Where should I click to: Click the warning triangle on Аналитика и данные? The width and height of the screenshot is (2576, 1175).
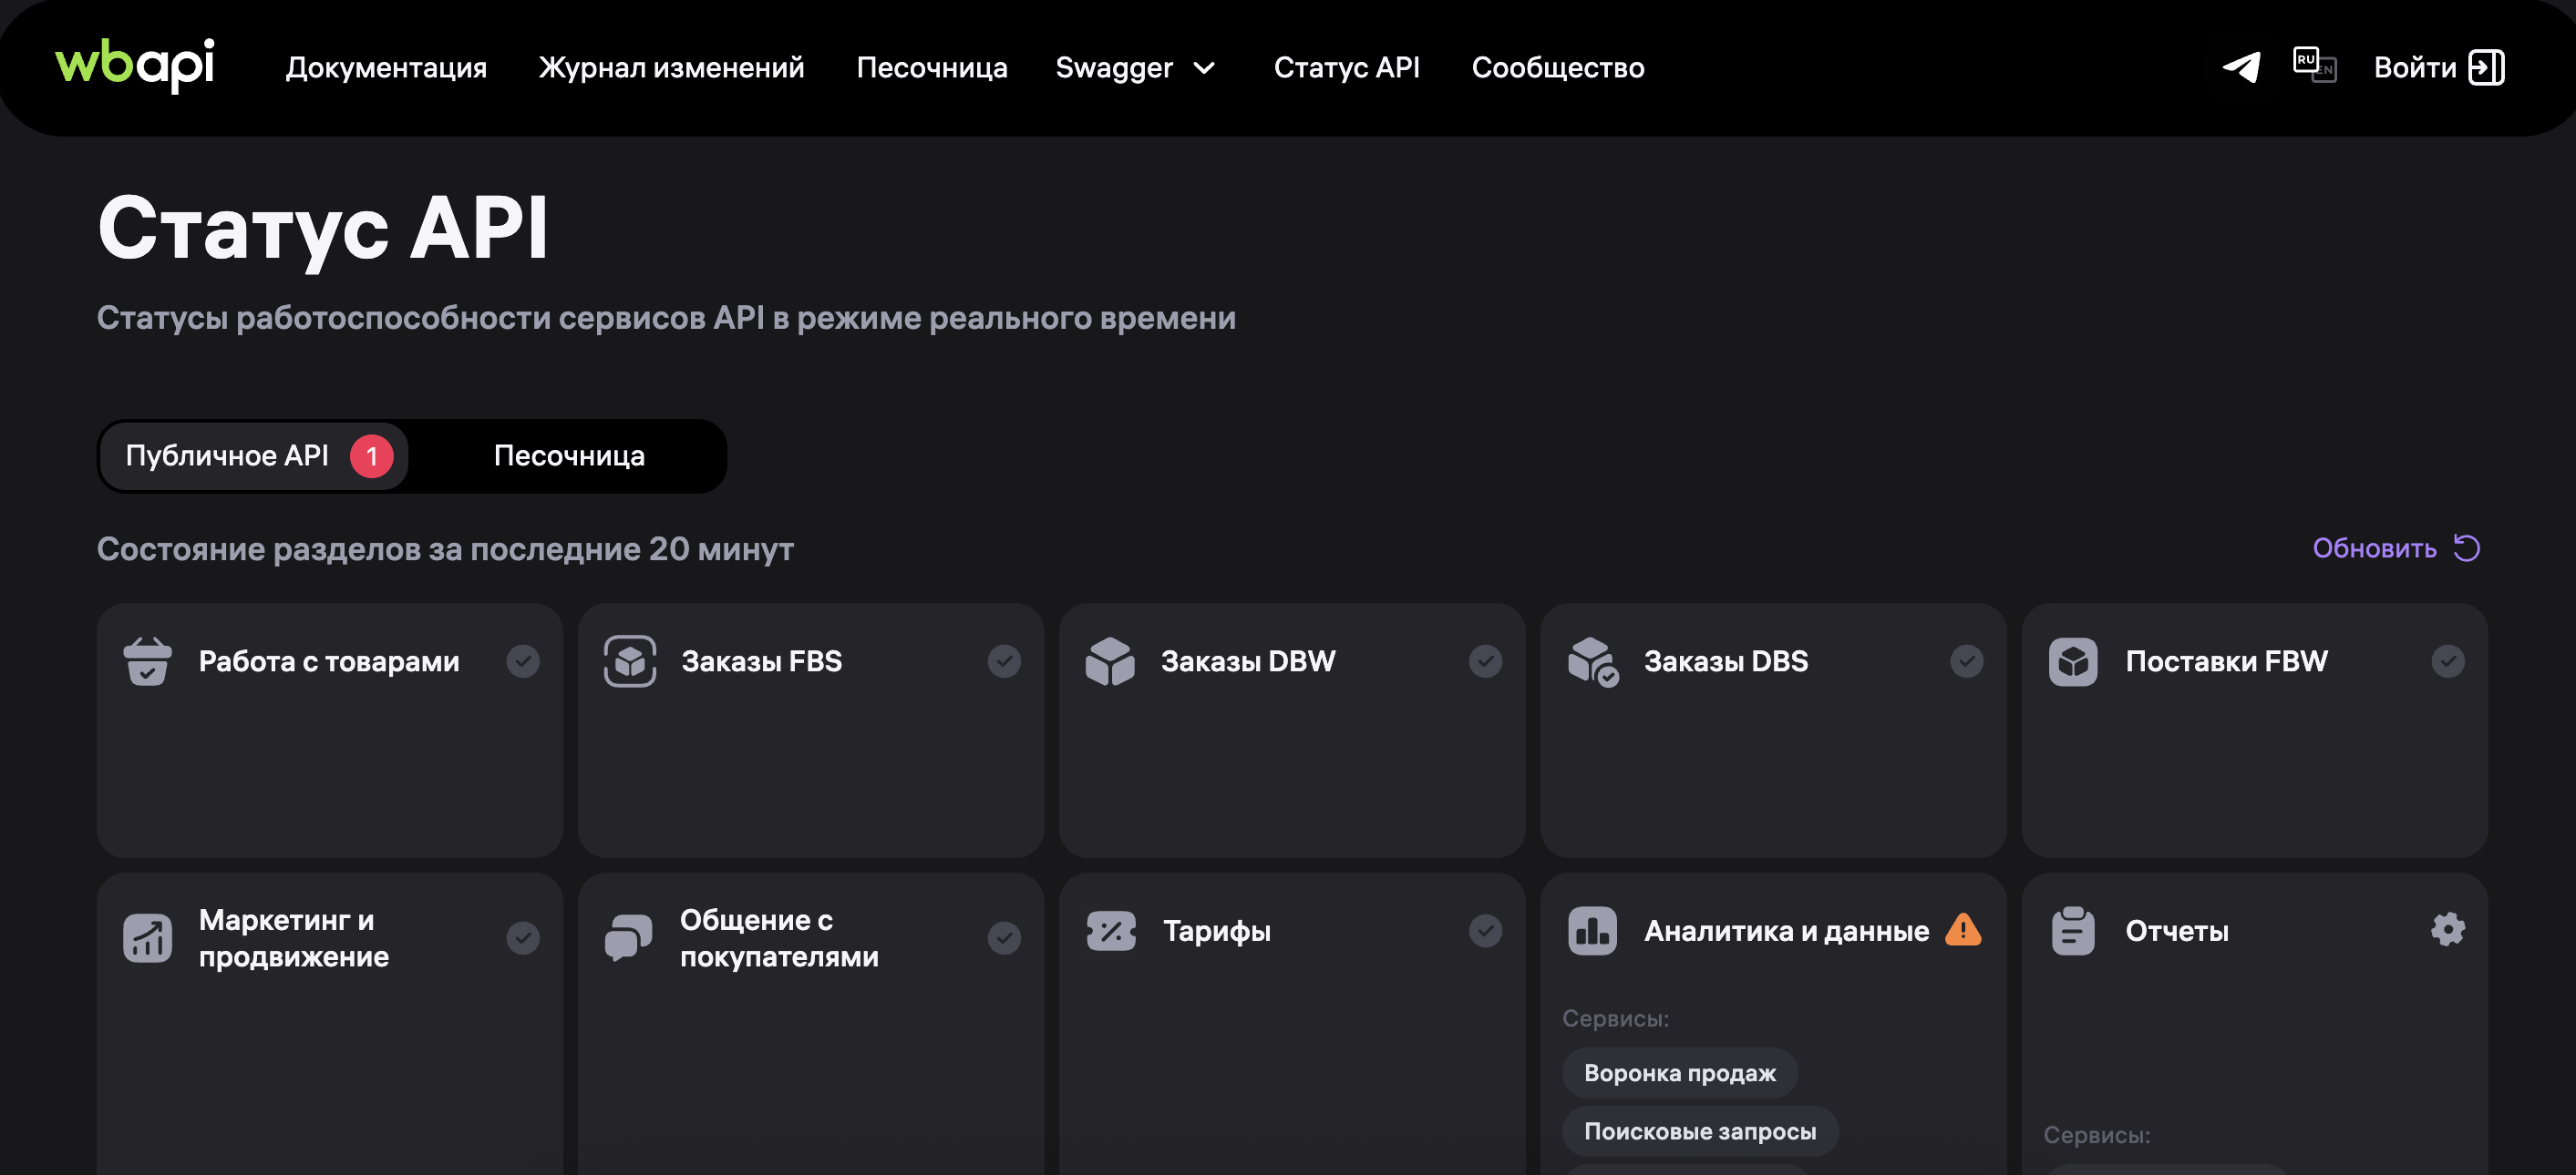click(x=1963, y=930)
